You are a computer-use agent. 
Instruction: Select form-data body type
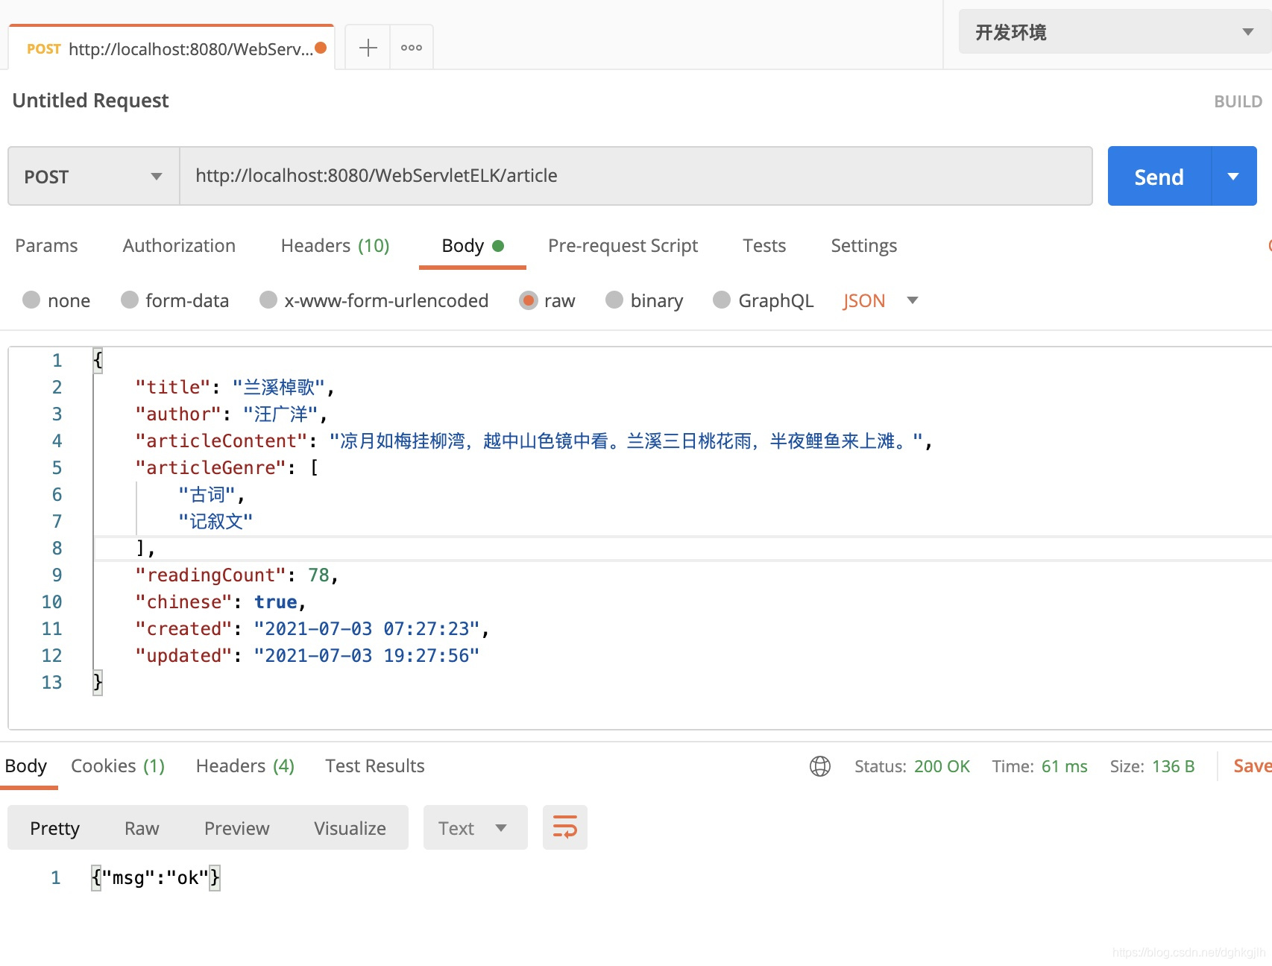(x=175, y=300)
